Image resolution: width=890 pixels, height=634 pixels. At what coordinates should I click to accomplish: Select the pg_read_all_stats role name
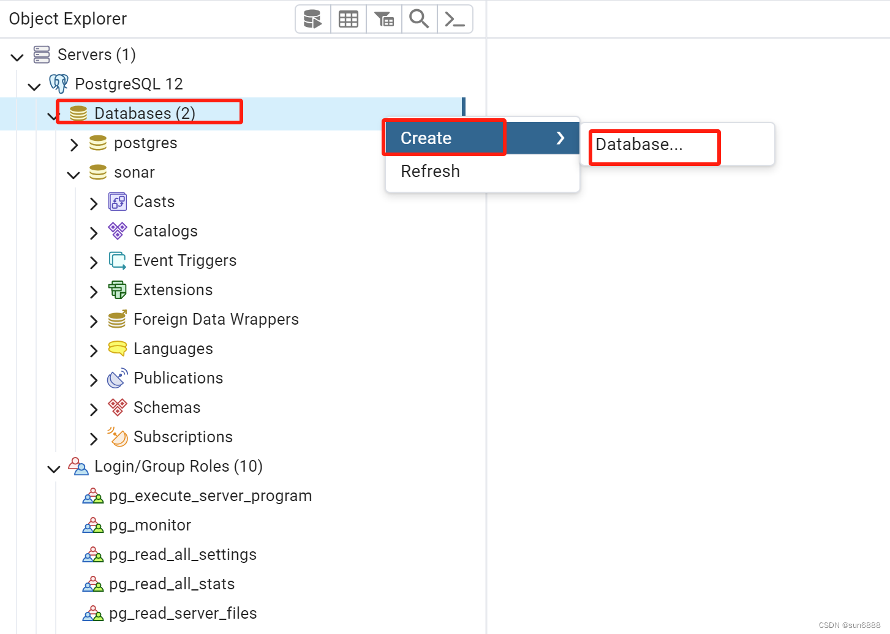point(172,584)
